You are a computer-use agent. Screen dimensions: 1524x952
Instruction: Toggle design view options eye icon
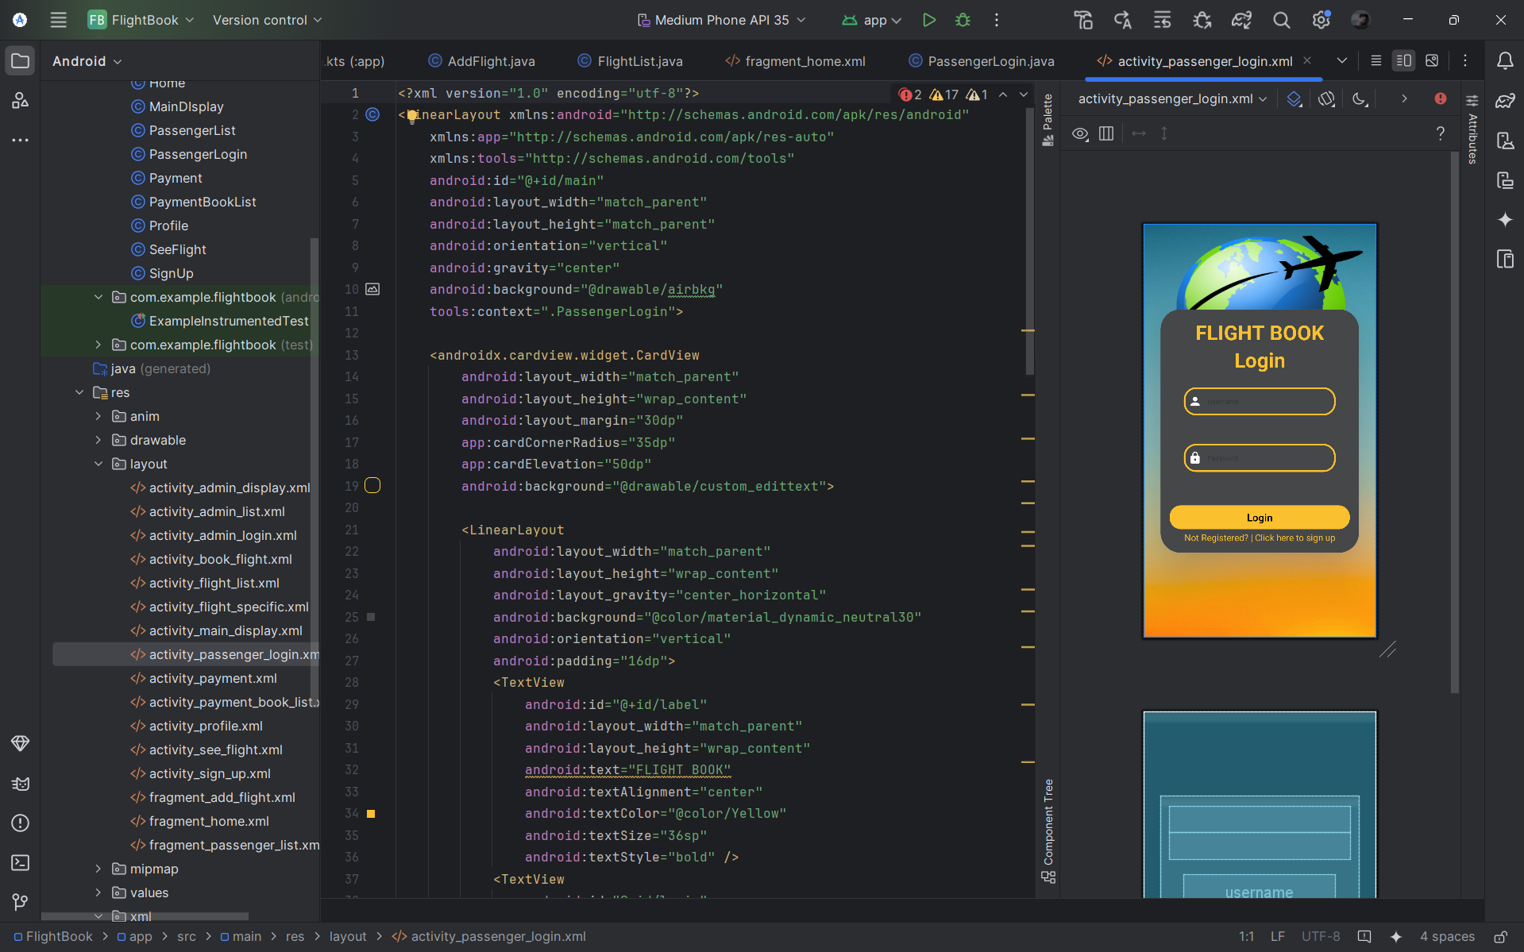(x=1080, y=133)
